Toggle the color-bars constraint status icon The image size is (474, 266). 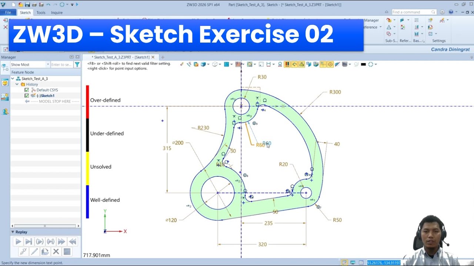click(287, 64)
